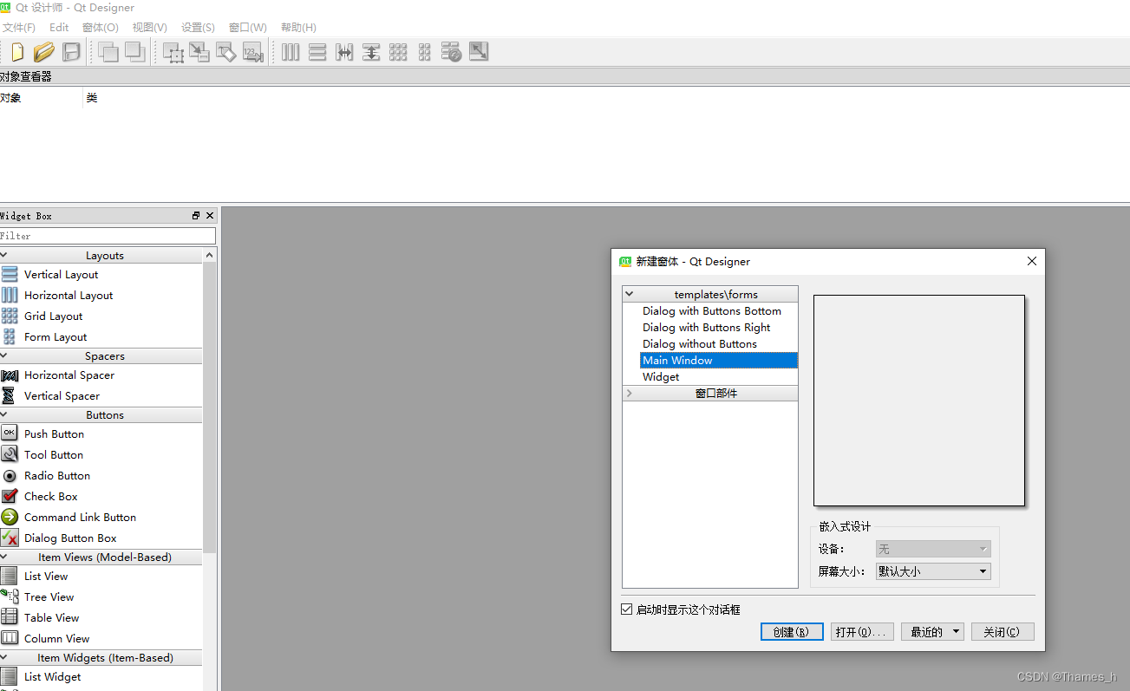Collapse the templates\forms group
This screenshot has height=691, width=1130.
630,294
